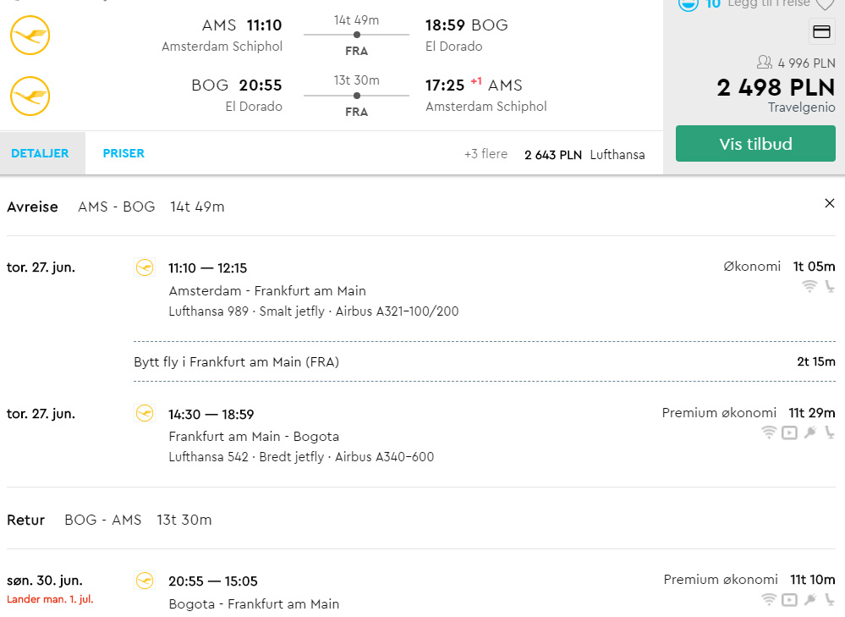Screen dimensions: 845x617
Task: Click the seat icon on the Amsterdam-Frankfurt segment
Action: coord(830,286)
